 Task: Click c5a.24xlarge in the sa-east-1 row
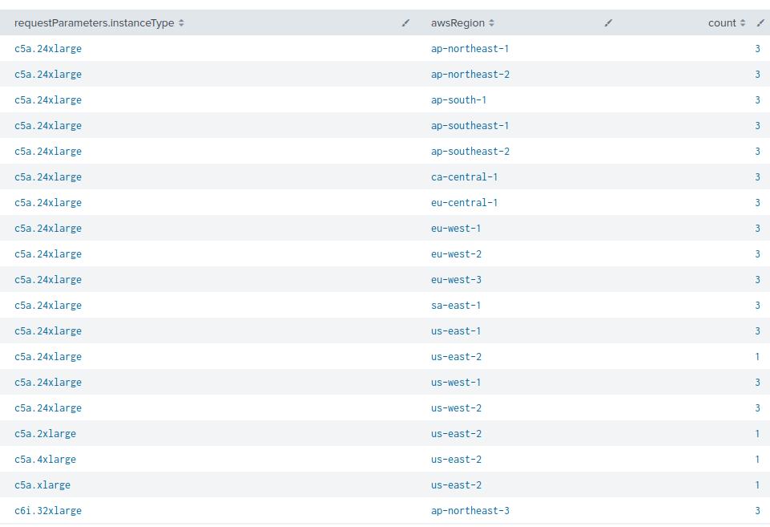pos(48,306)
